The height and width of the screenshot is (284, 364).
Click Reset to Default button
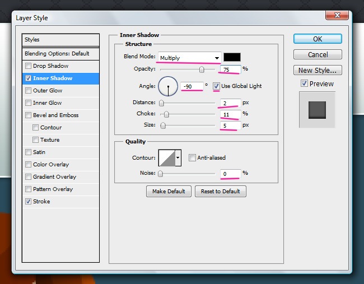coord(221,192)
